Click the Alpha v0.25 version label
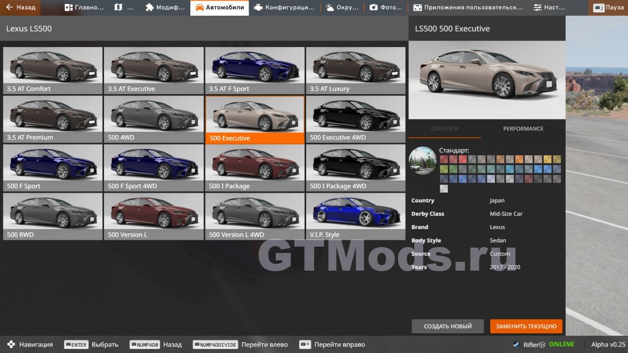The width and height of the screenshot is (628, 353). click(608, 345)
